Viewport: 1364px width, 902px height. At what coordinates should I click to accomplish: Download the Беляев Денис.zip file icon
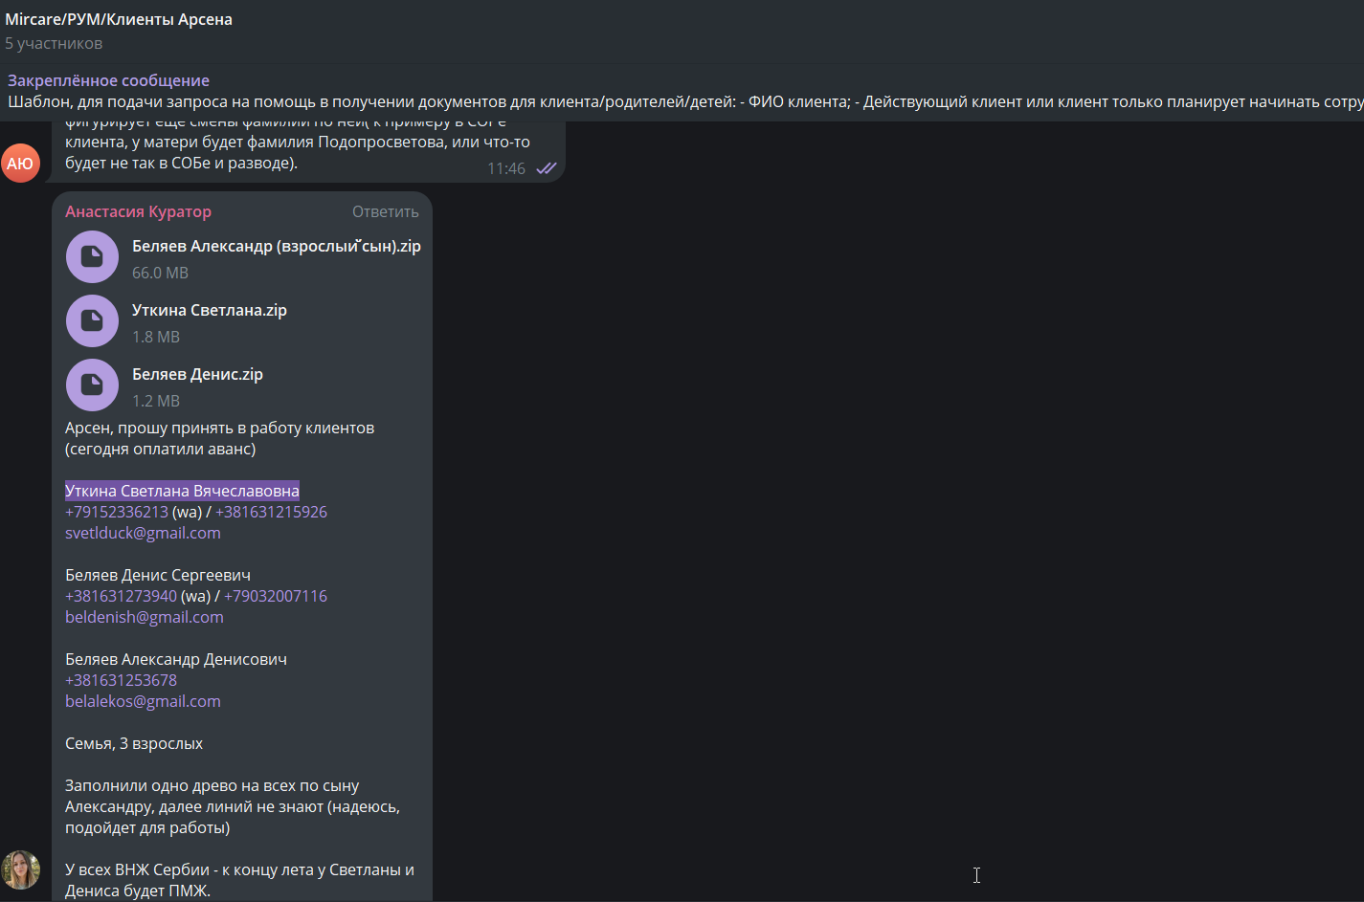(92, 385)
